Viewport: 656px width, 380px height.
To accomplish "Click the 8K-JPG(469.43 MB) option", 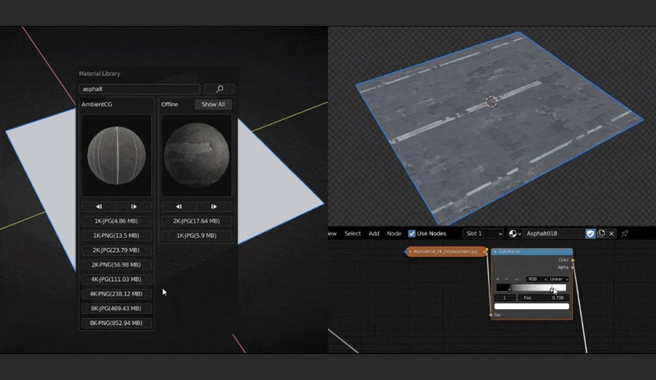I will 116,309.
